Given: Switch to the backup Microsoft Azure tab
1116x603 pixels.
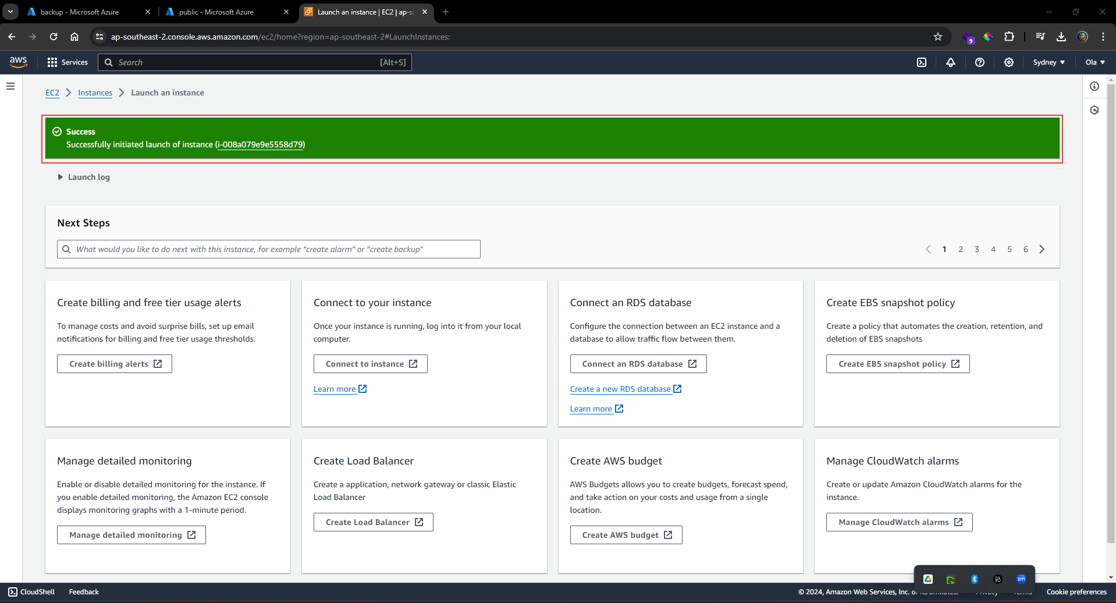Looking at the screenshot, I should [81, 12].
